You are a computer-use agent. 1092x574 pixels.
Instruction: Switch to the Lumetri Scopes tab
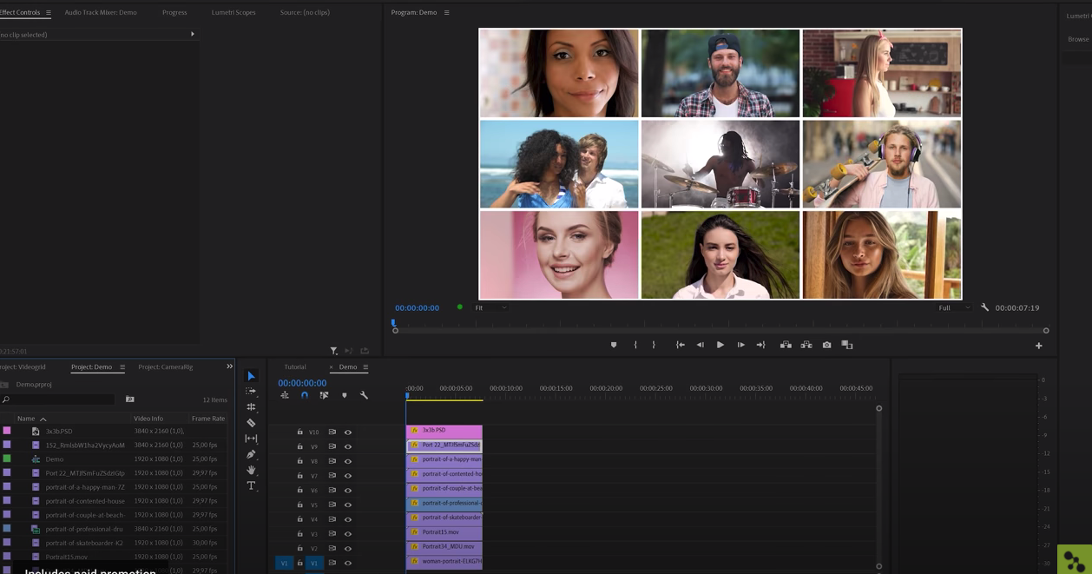pos(234,12)
